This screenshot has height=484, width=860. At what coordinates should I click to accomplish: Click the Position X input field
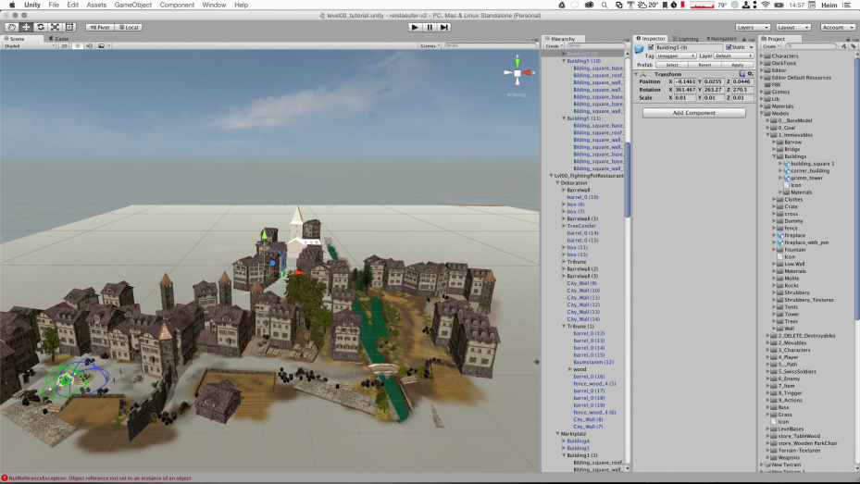click(683, 81)
